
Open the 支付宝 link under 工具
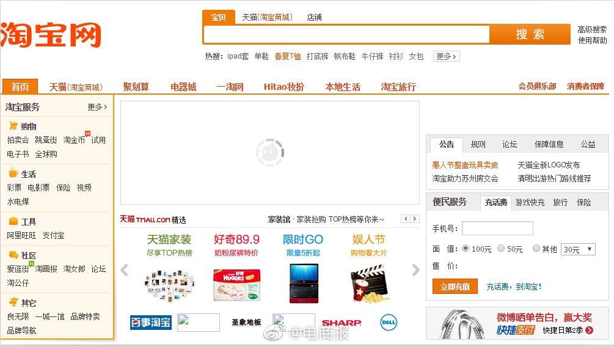(53, 235)
